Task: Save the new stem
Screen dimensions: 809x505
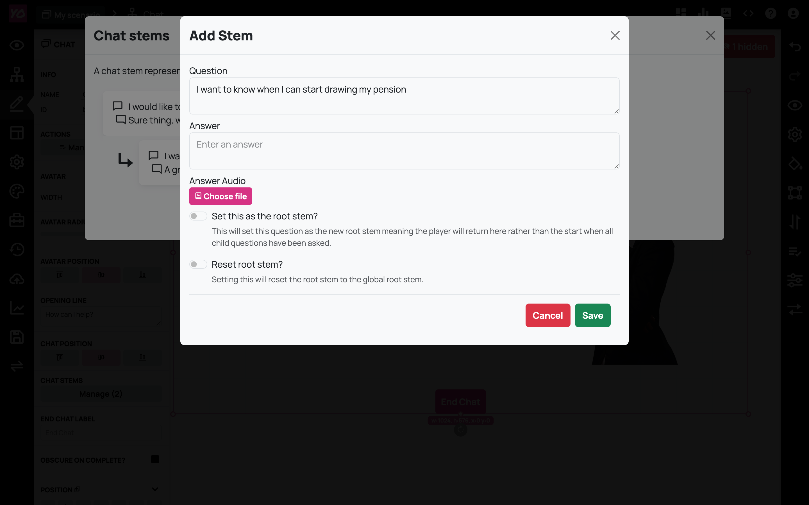Action: pos(592,315)
